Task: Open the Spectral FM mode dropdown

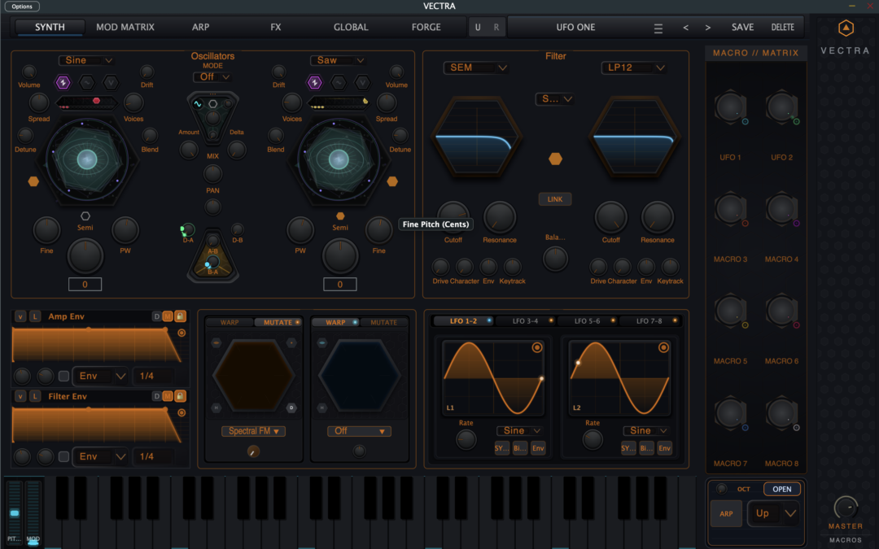Action: 253,430
